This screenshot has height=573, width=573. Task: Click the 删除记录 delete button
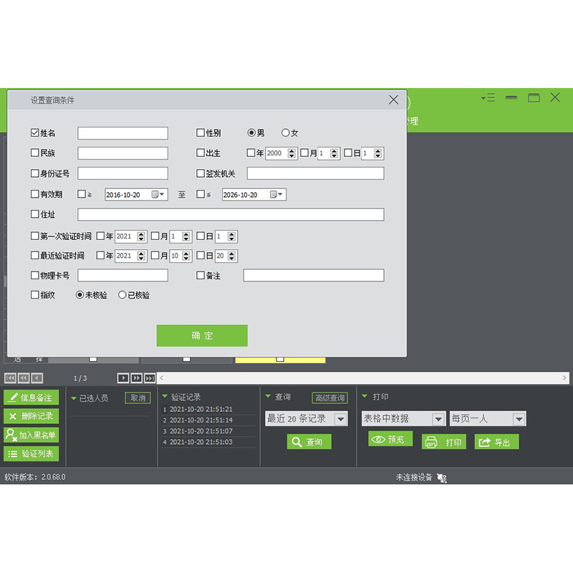click(x=32, y=416)
